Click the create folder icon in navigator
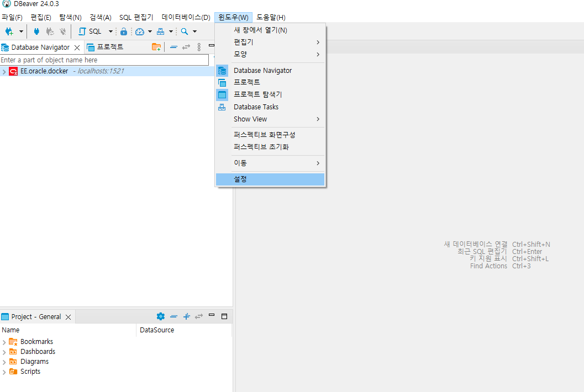The height and width of the screenshot is (392, 584). point(156,47)
